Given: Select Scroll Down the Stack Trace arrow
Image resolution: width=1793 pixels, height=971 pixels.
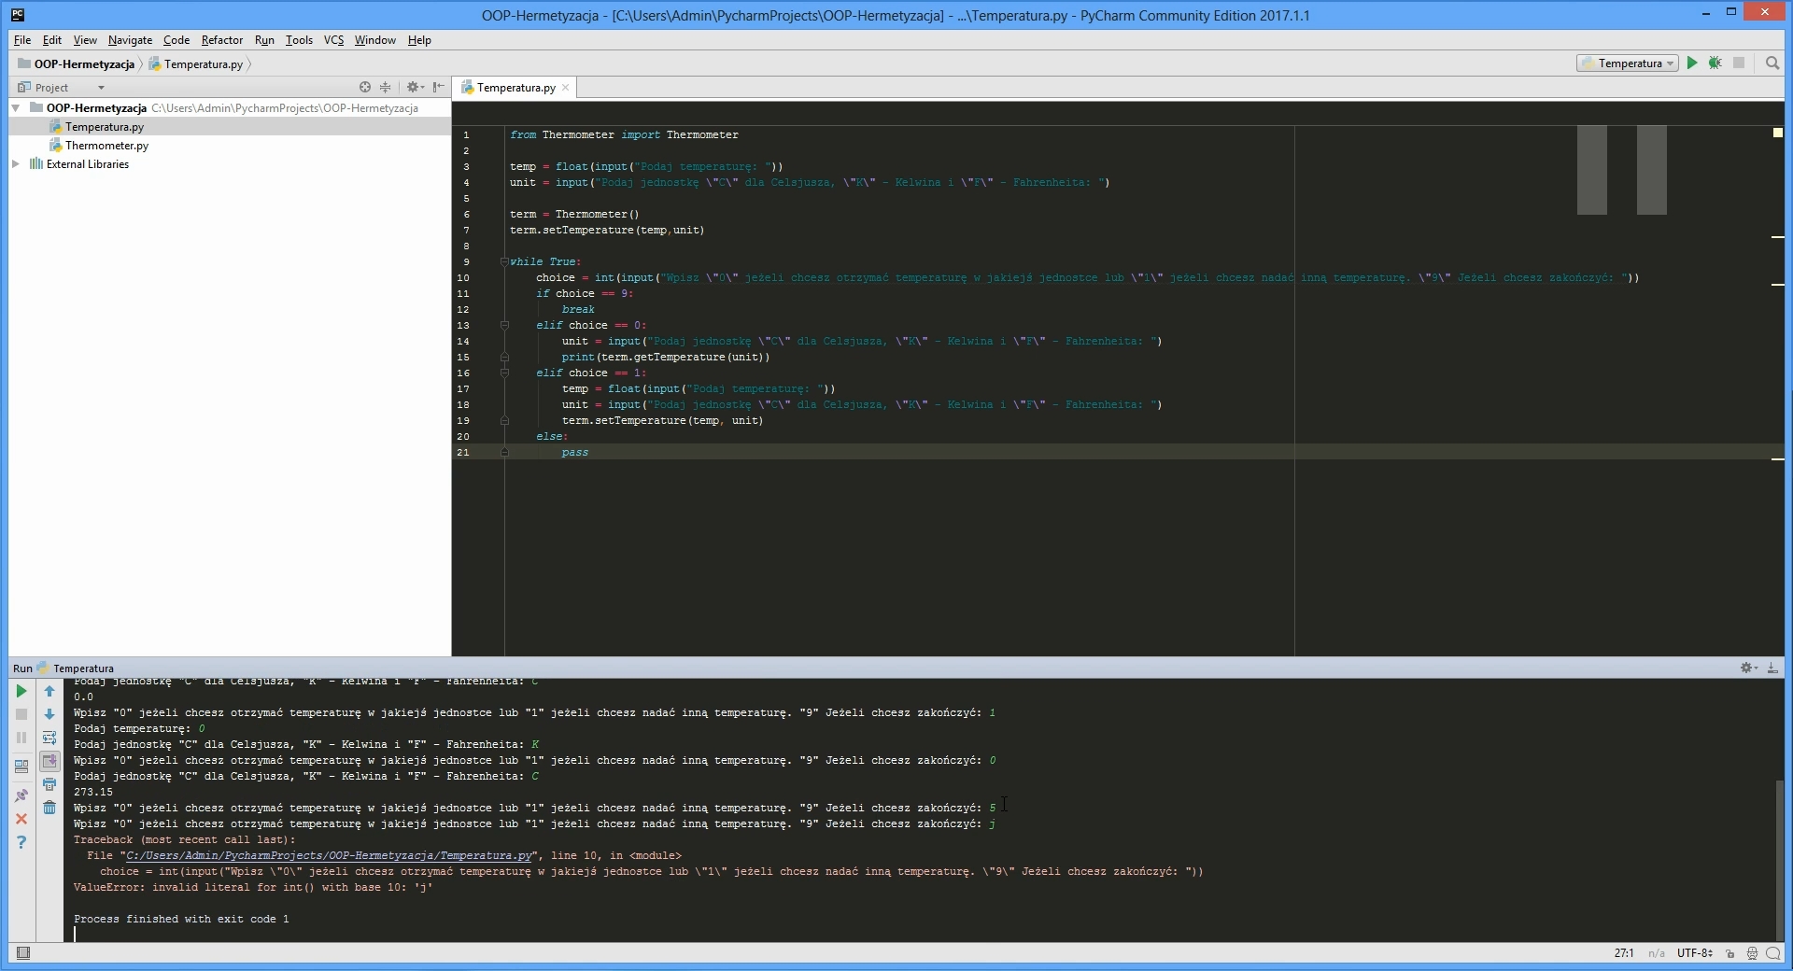Looking at the screenshot, I should 49,712.
